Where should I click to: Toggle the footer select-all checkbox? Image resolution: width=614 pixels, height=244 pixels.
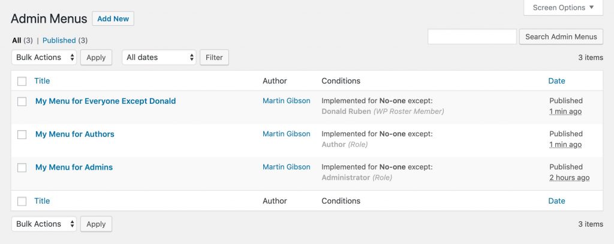pyautogui.click(x=22, y=201)
